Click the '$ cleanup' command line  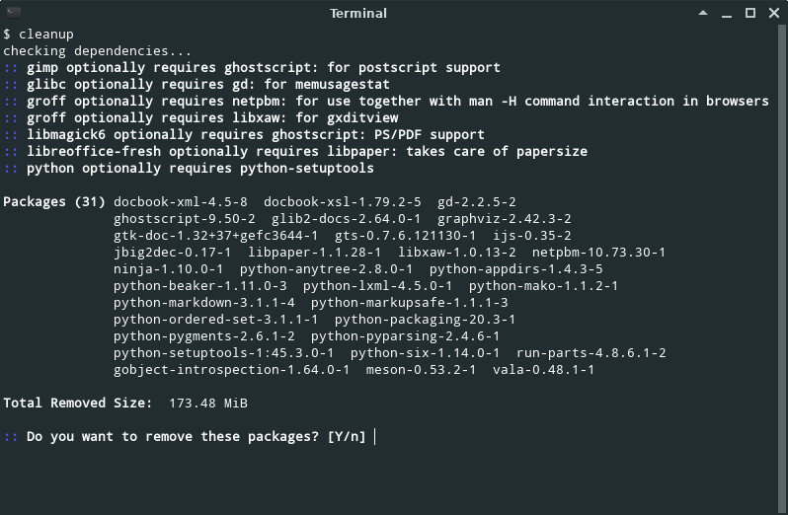point(39,35)
